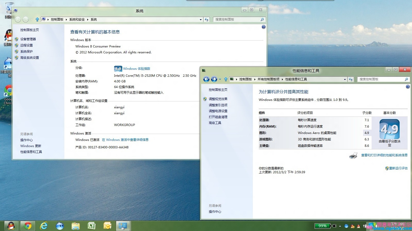This screenshot has width=412, height=231.
Task: Click 所有控制面板项 breadcrumb in Performance window
Action: coord(269,79)
